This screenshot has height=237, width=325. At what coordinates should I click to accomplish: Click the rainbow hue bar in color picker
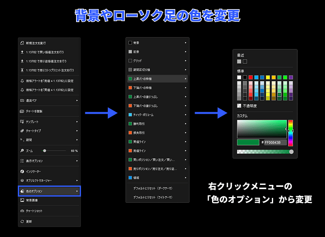click(291, 133)
